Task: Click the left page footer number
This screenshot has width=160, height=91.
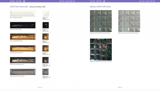Action: click(40, 87)
